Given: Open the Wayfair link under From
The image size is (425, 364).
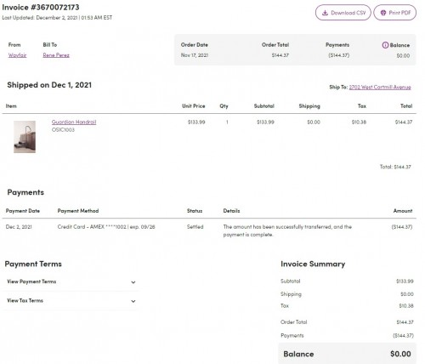Looking at the screenshot, I should pos(17,55).
